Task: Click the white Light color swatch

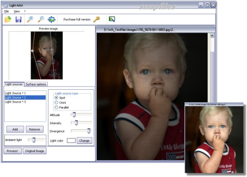Action: coord(71,140)
